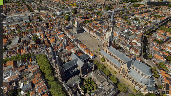Screen dimensions: 171x96
Task: Zoom out with the minus button
Action: (167, 88)
